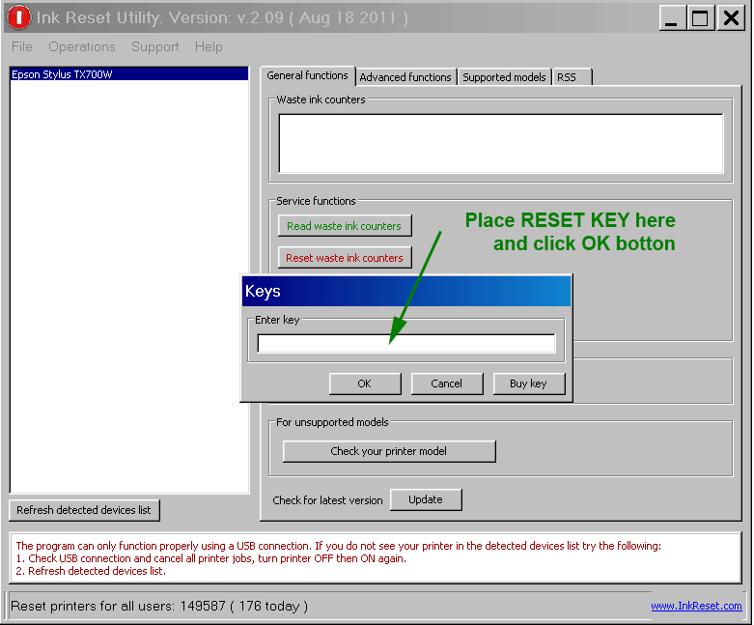Click Check your printer model button
This screenshot has height=625, width=754.
point(388,451)
